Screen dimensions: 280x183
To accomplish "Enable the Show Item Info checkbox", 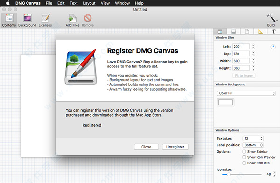I will (x=244, y=163).
